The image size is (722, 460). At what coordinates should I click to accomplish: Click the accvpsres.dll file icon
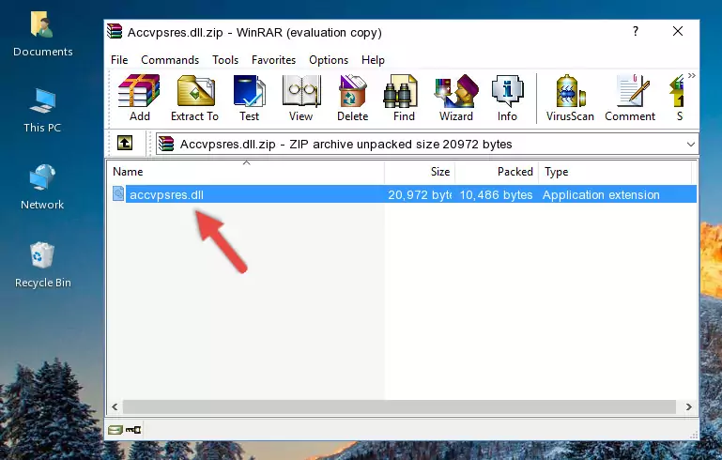point(118,193)
